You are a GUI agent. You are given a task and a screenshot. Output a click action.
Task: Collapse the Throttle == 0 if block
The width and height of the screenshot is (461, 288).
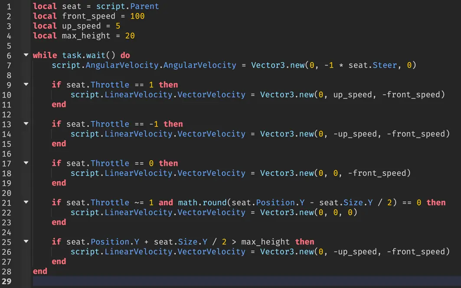click(26, 163)
